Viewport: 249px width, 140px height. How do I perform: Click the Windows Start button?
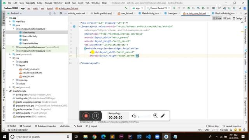[x=4, y=136]
